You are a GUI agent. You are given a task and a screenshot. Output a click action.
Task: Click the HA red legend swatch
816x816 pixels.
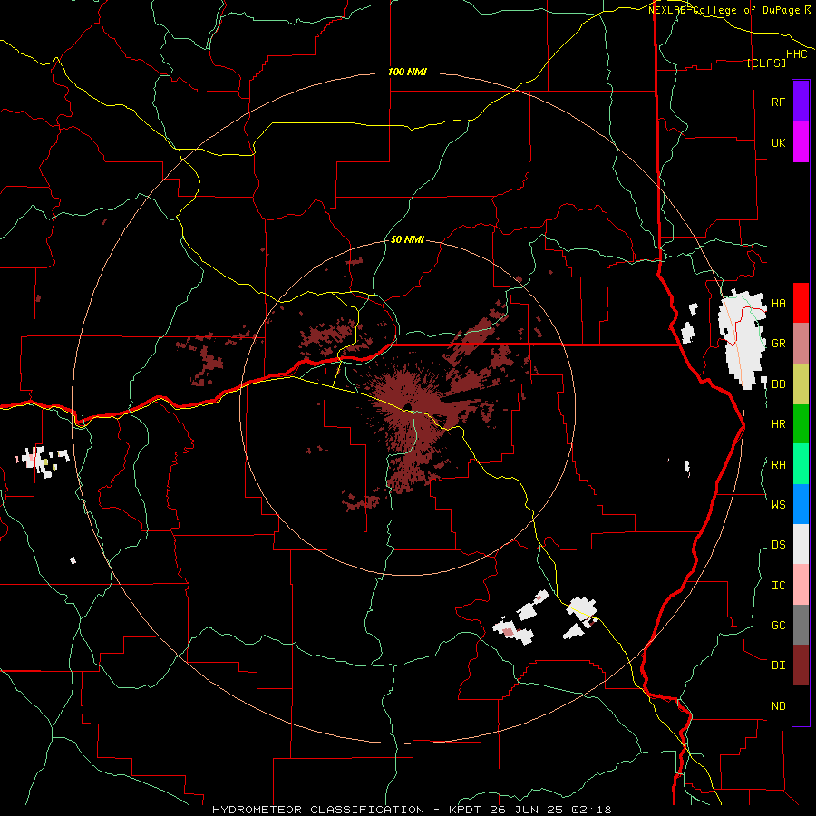click(801, 303)
